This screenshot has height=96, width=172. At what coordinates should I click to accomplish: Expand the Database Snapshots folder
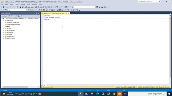[5, 25]
